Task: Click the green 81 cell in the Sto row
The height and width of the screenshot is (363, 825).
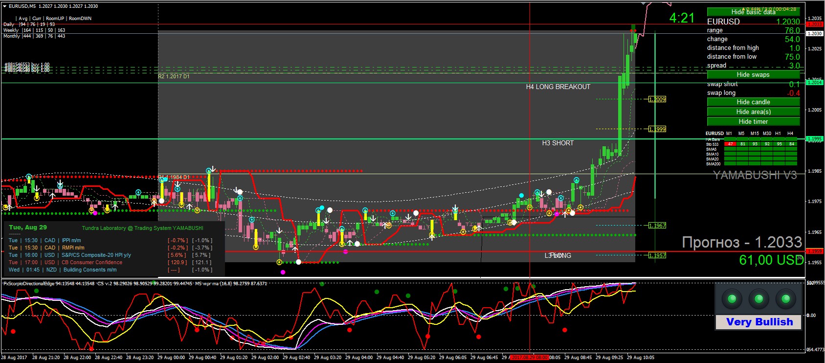Action: [742, 144]
